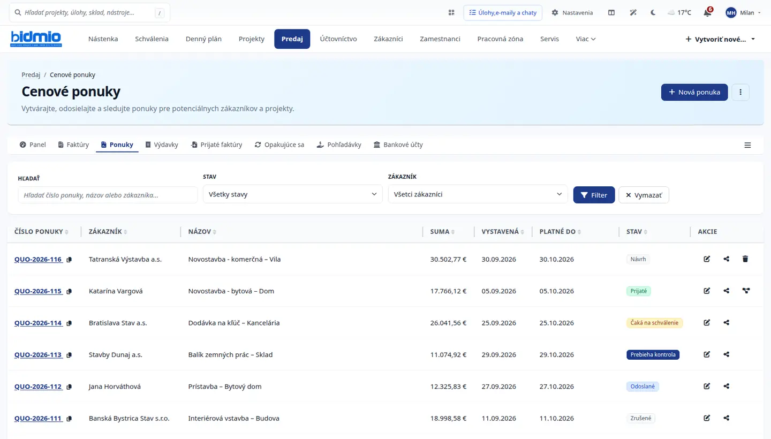The image size is (771, 439).
Task: Focus the Hľadať quote search field
Action: tap(108, 195)
